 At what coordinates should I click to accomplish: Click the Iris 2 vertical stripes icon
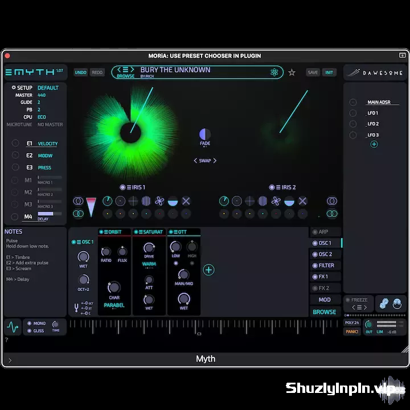point(263,201)
